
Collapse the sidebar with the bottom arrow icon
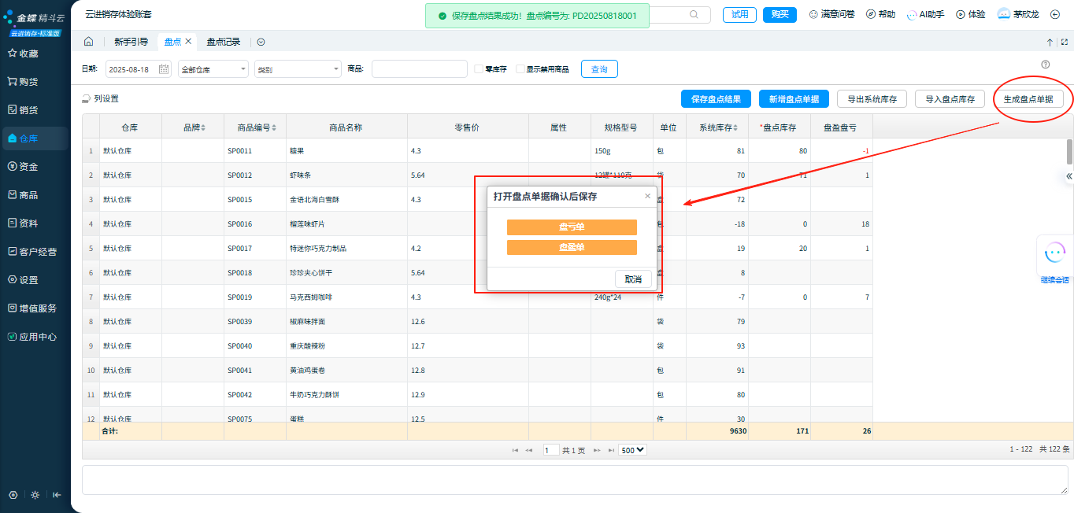57,495
